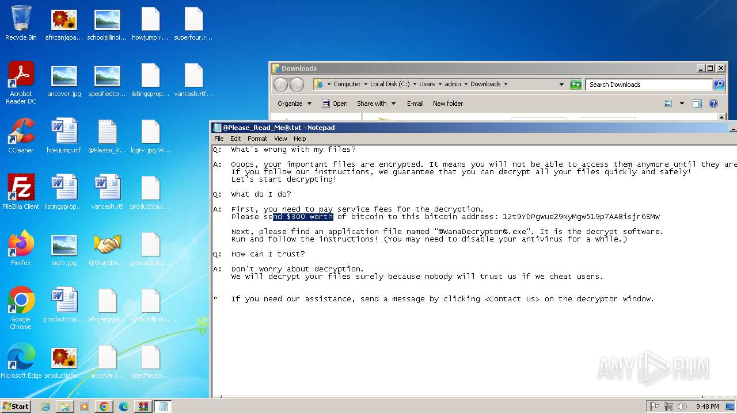
Task: Select the @Please_Read_Me text file on desktop
Action: click(107, 136)
